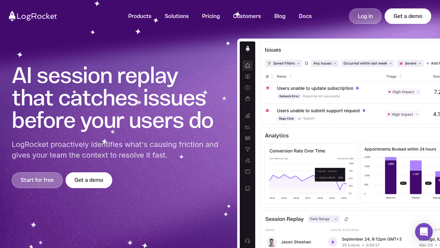Click the Log in button
The image size is (440, 248).
tap(365, 16)
